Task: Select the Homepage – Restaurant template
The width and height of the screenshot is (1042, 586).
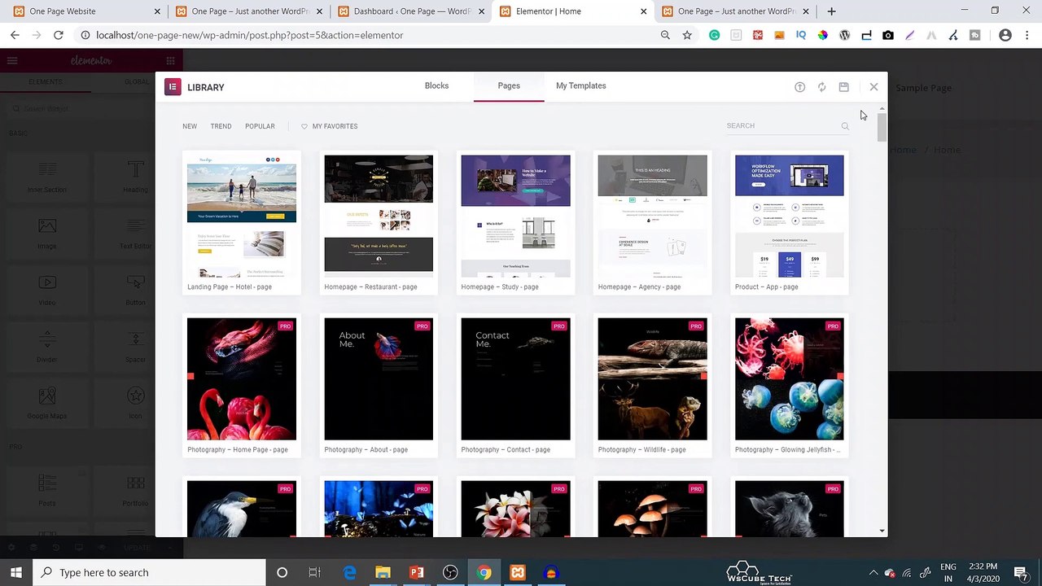Action: coord(379,222)
